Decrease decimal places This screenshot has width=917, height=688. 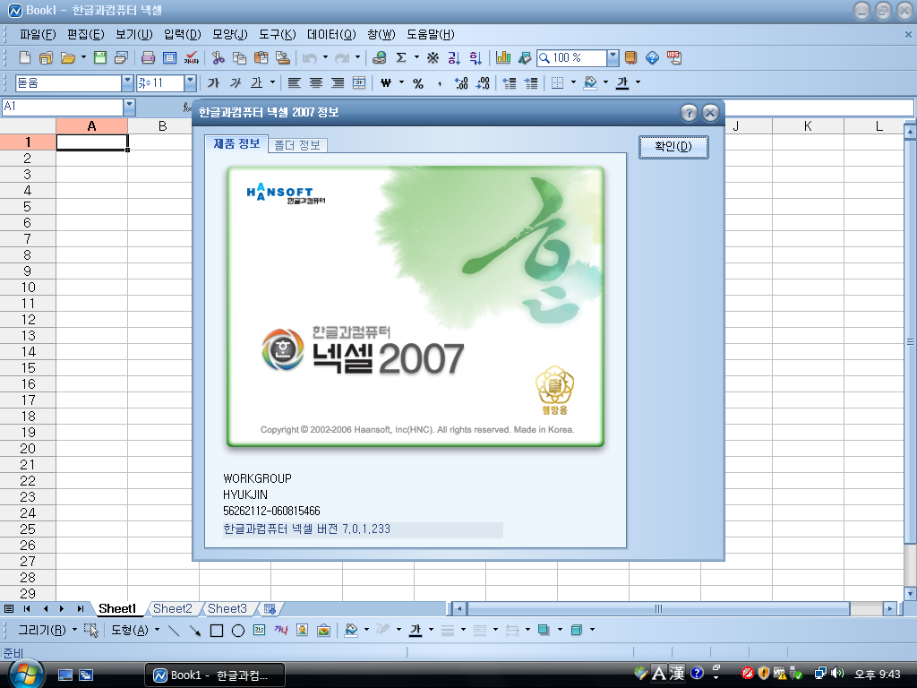pyautogui.click(x=483, y=82)
